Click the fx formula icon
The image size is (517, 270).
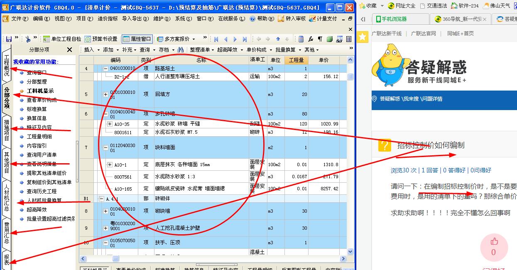click(x=311, y=39)
